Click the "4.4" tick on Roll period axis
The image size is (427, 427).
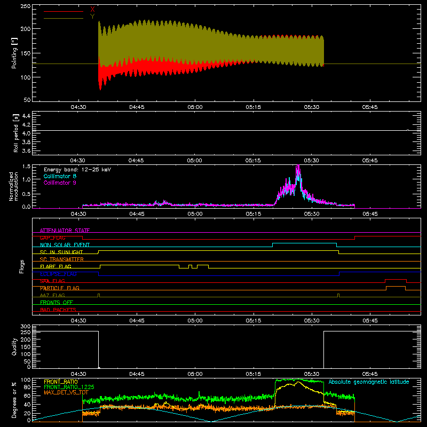point(26,116)
